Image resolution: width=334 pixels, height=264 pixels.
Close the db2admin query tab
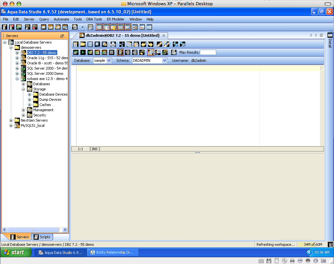(x=164, y=35)
